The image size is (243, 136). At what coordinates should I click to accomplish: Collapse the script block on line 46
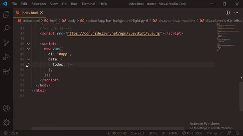point(28,44)
